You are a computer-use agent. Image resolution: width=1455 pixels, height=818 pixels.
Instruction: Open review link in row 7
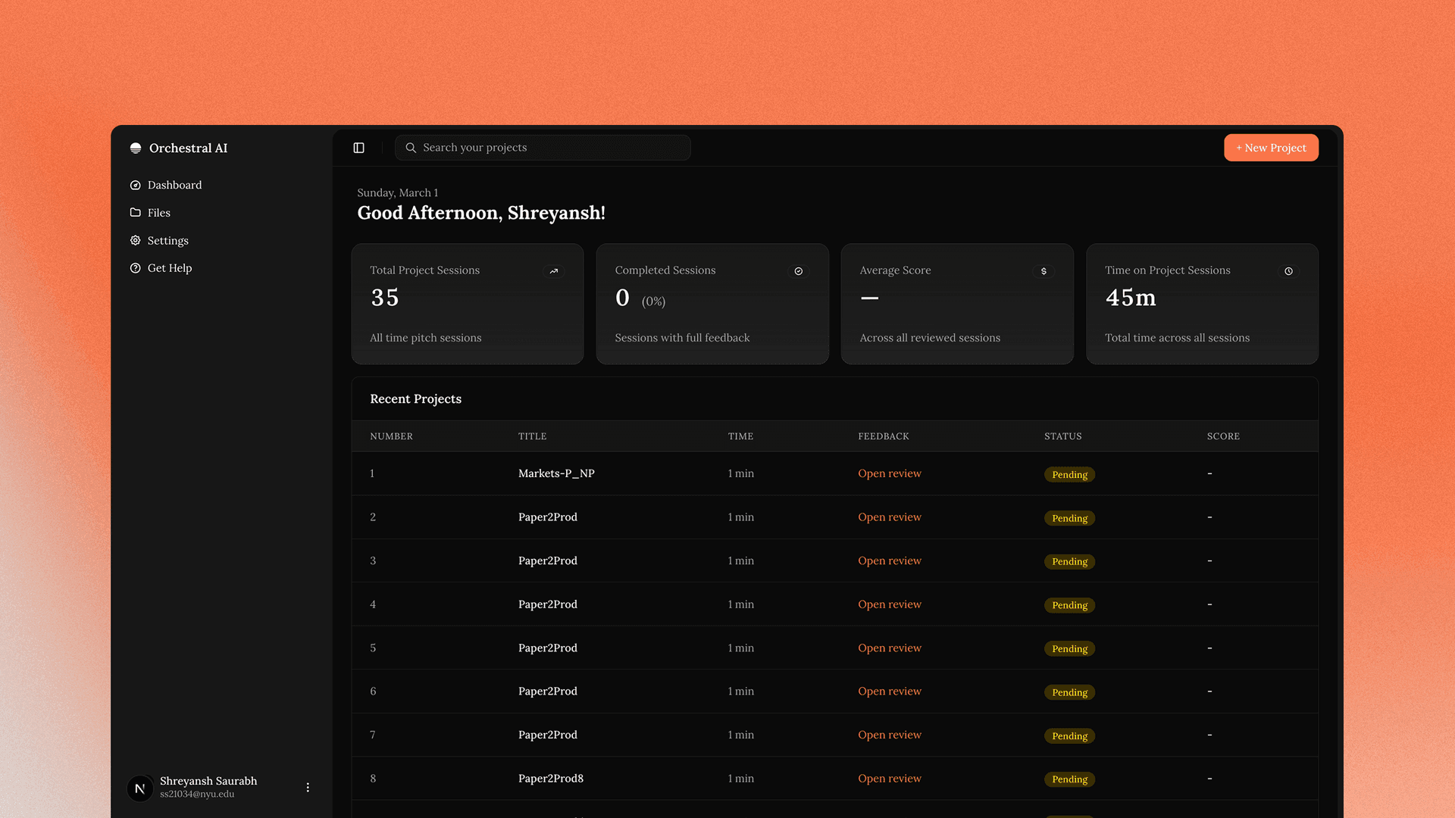[x=890, y=735]
